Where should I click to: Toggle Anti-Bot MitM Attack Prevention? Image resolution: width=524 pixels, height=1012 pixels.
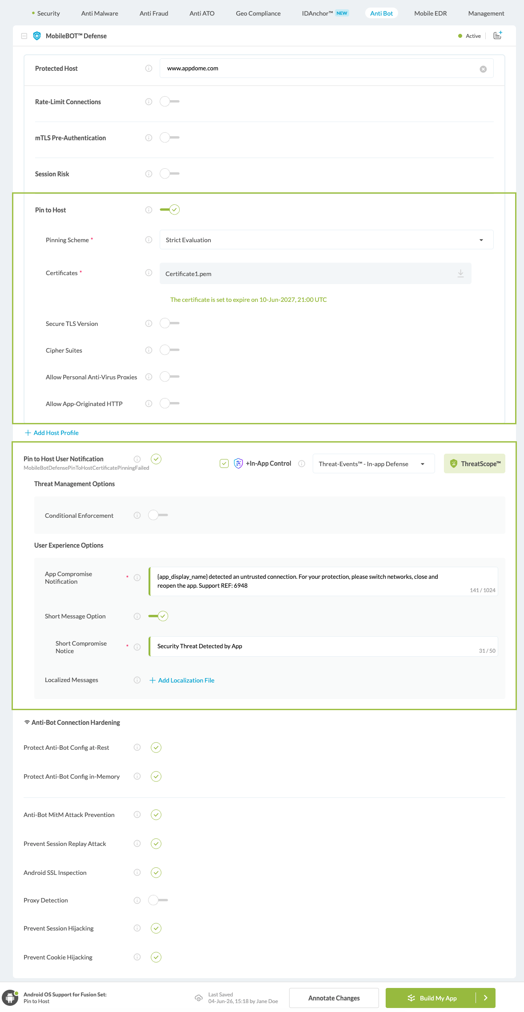(156, 815)
